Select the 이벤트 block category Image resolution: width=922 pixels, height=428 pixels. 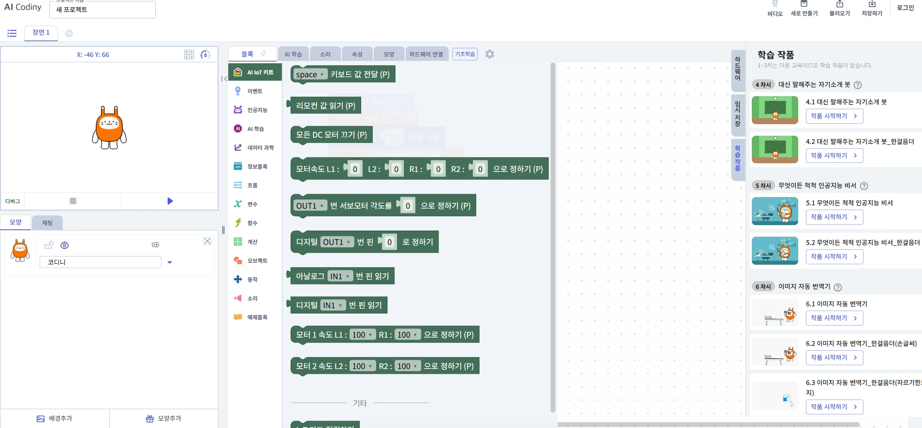pos(255,91)
